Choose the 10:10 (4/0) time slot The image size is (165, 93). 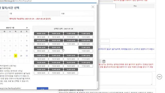[x=56, y=37]
